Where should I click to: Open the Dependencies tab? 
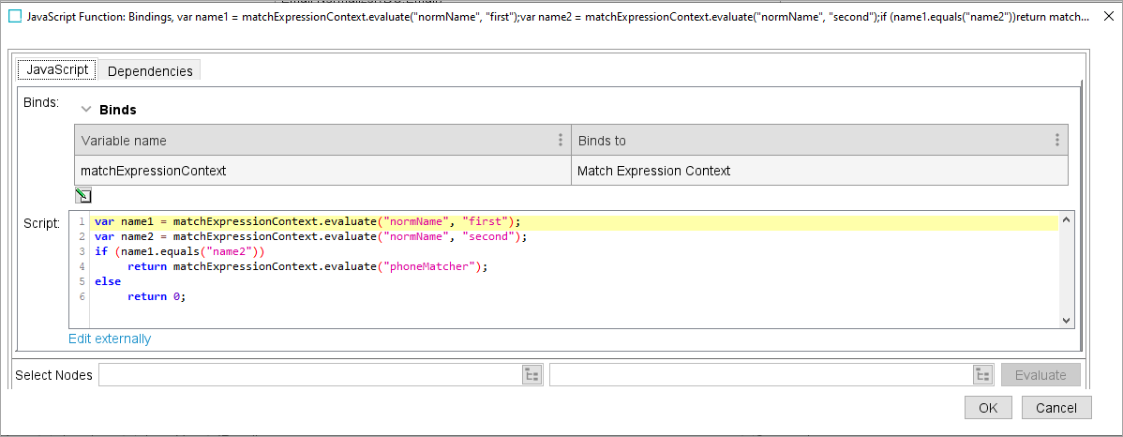(x=150, y=71)
